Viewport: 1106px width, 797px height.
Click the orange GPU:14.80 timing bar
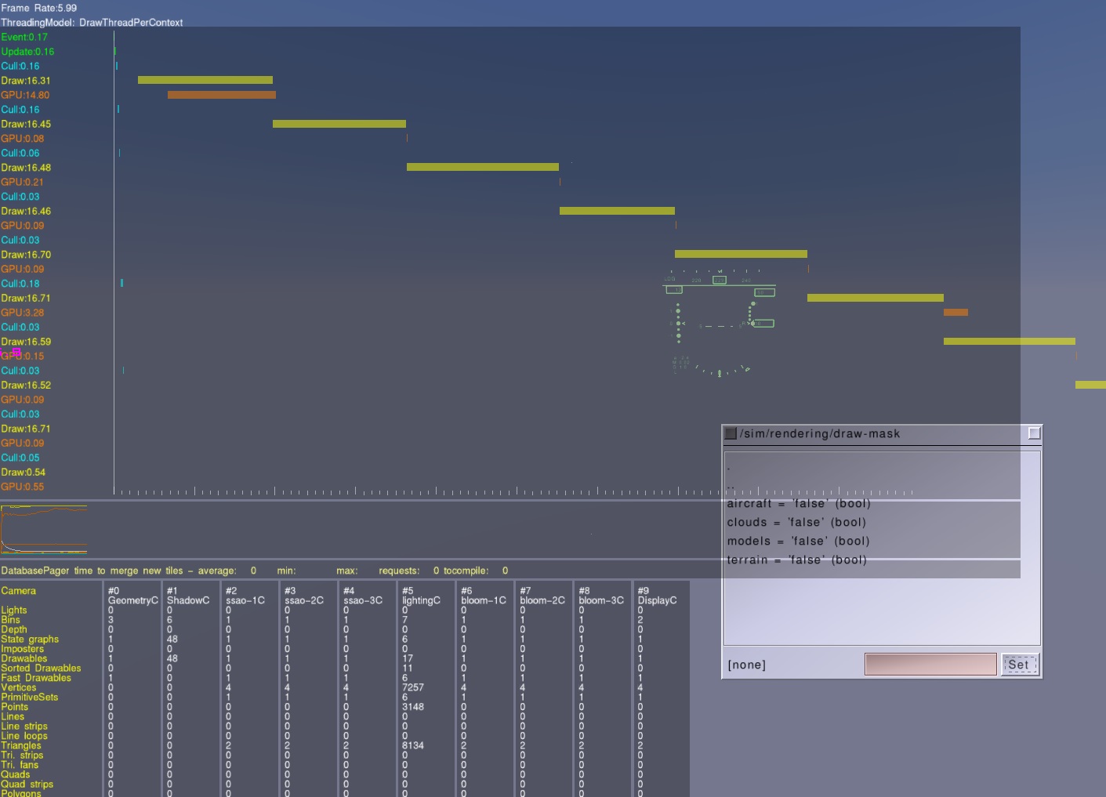click(221, 95)
